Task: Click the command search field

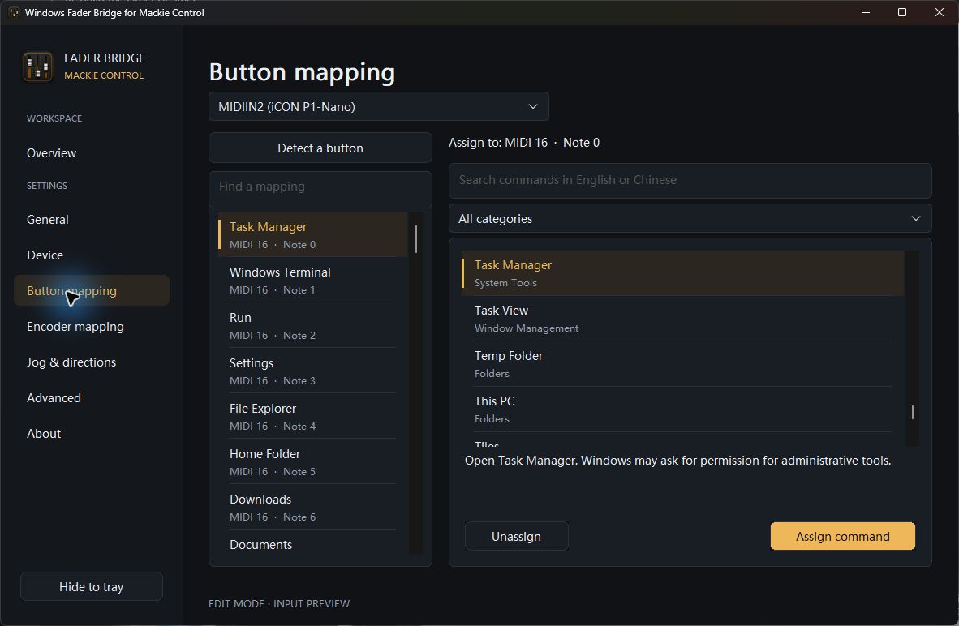Action: (690, 180)
